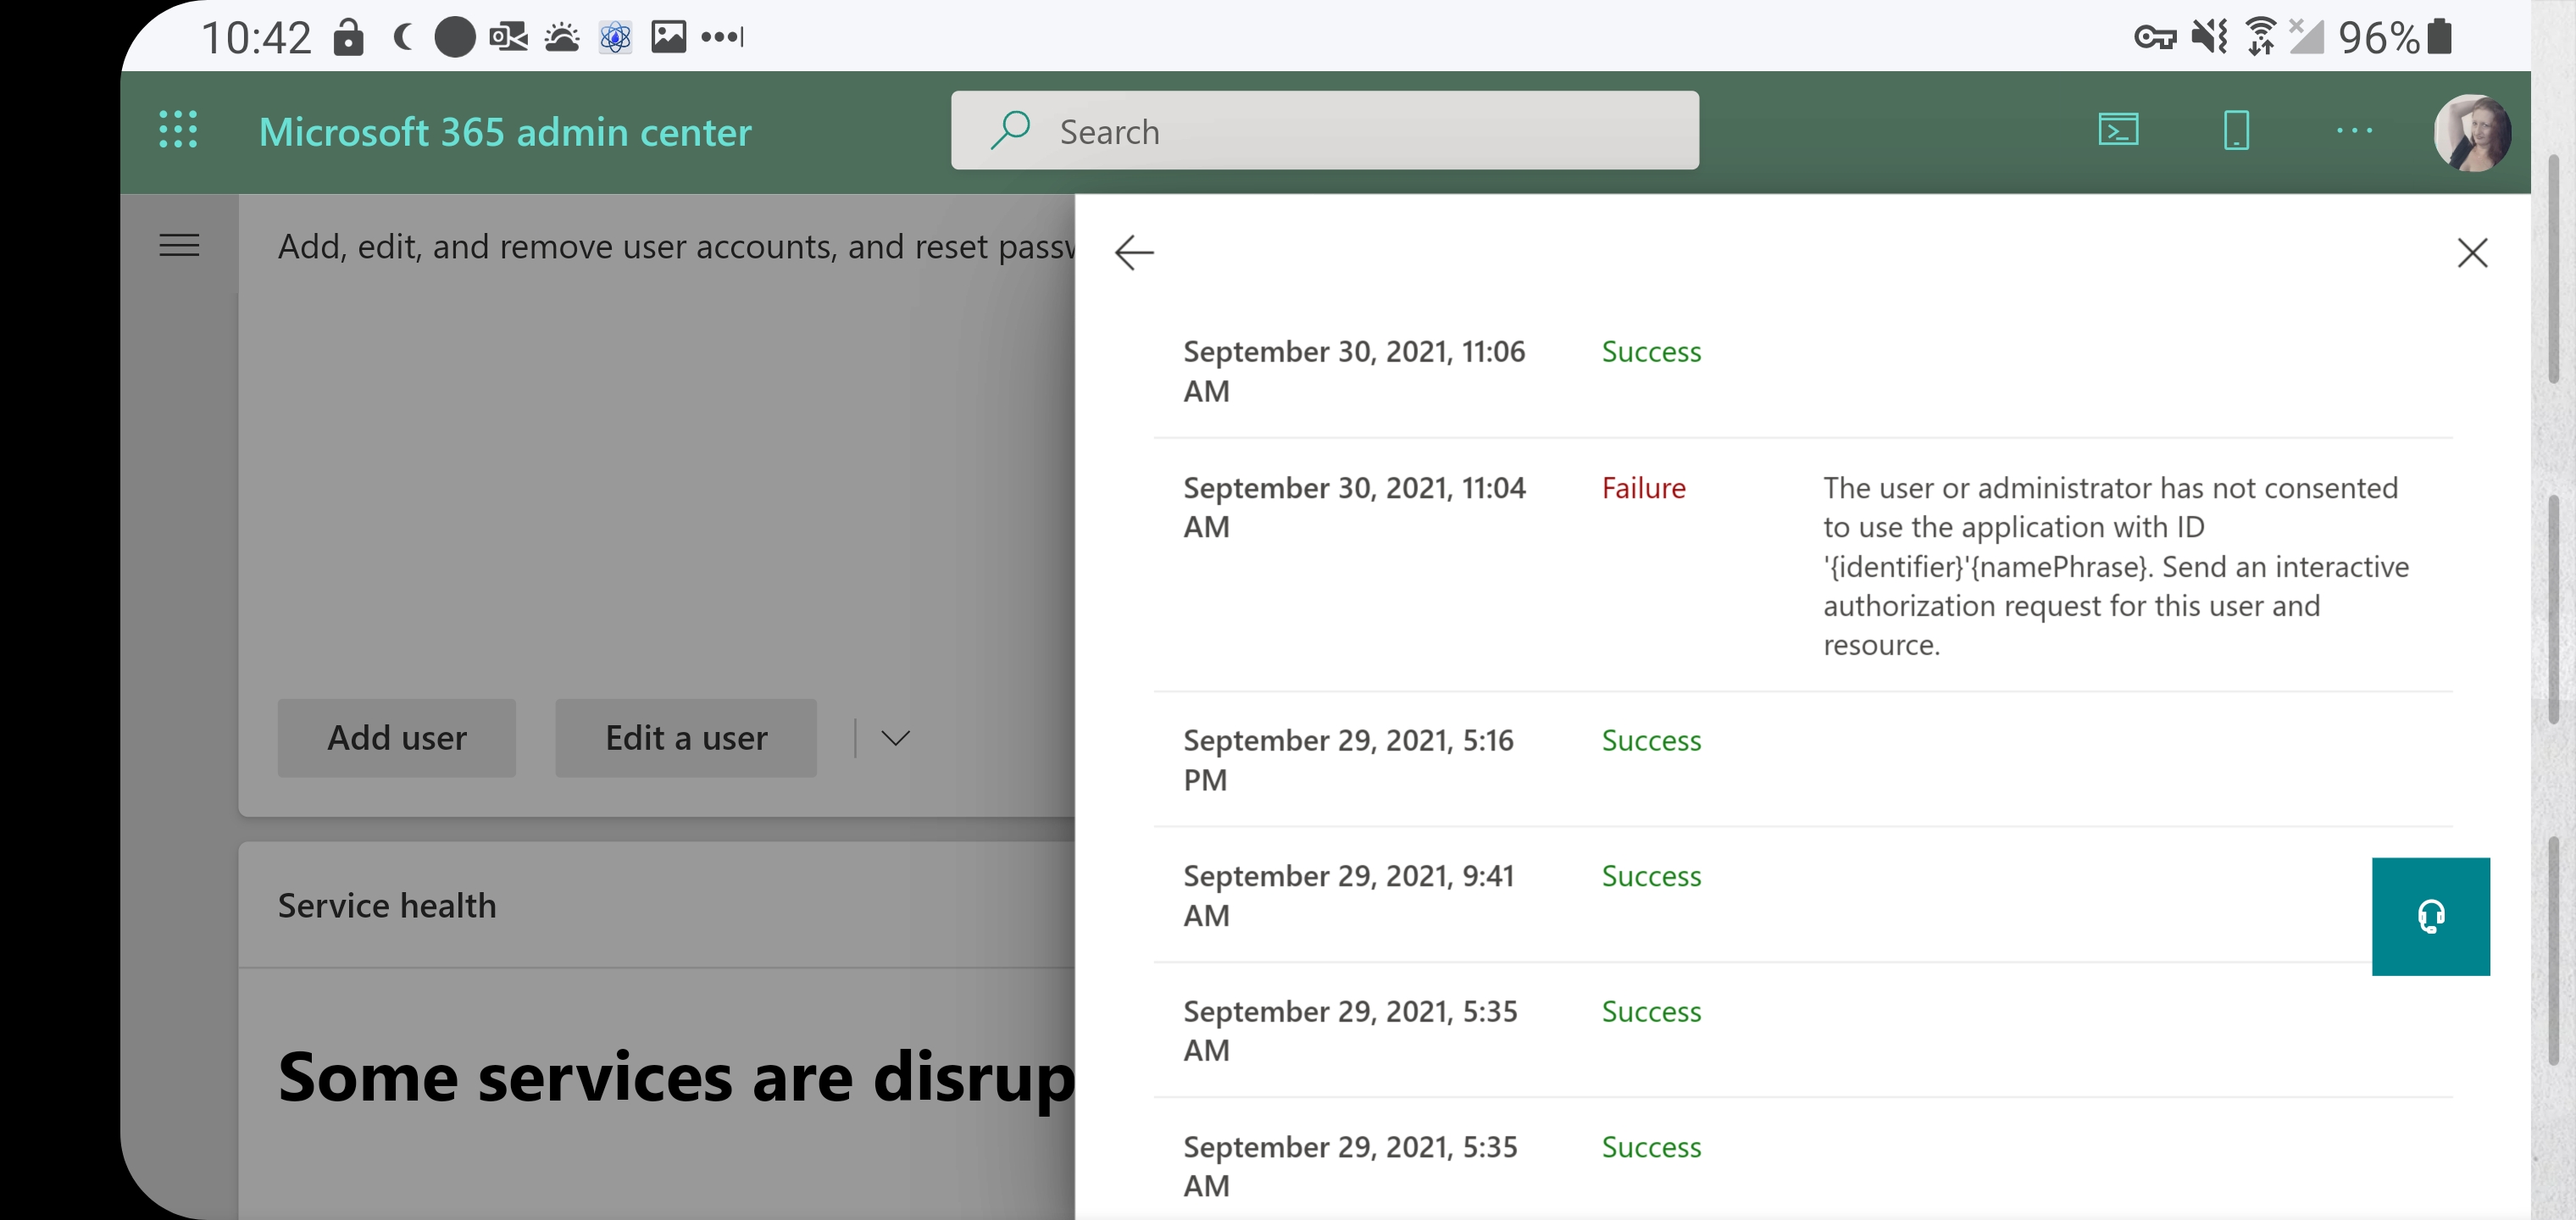Expand the user actions chevron dropdown
2576x1220 pixels.
[x=895, y=738]
